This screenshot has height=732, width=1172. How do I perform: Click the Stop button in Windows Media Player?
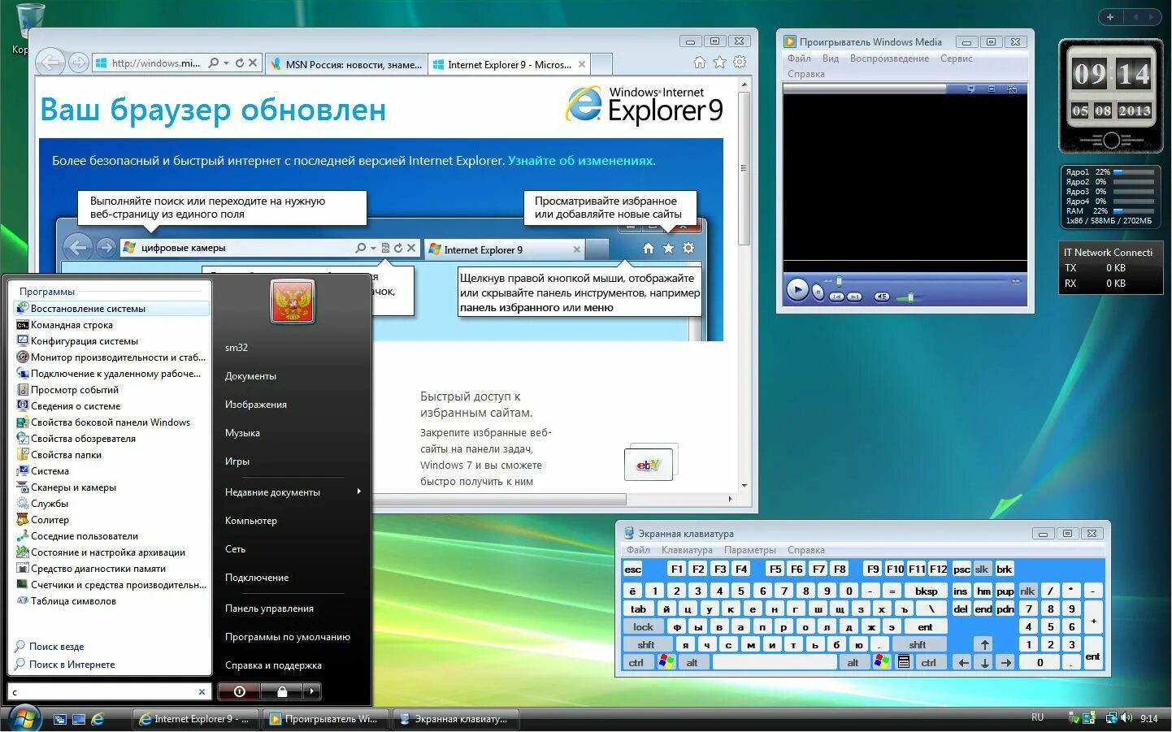pos(818,292)
